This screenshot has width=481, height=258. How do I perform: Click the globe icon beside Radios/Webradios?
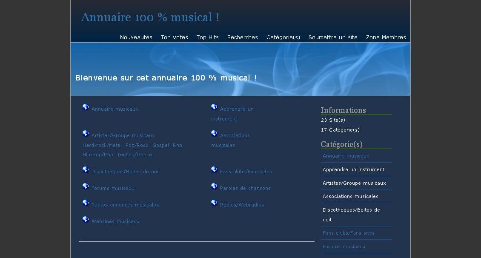pos(214,203)
